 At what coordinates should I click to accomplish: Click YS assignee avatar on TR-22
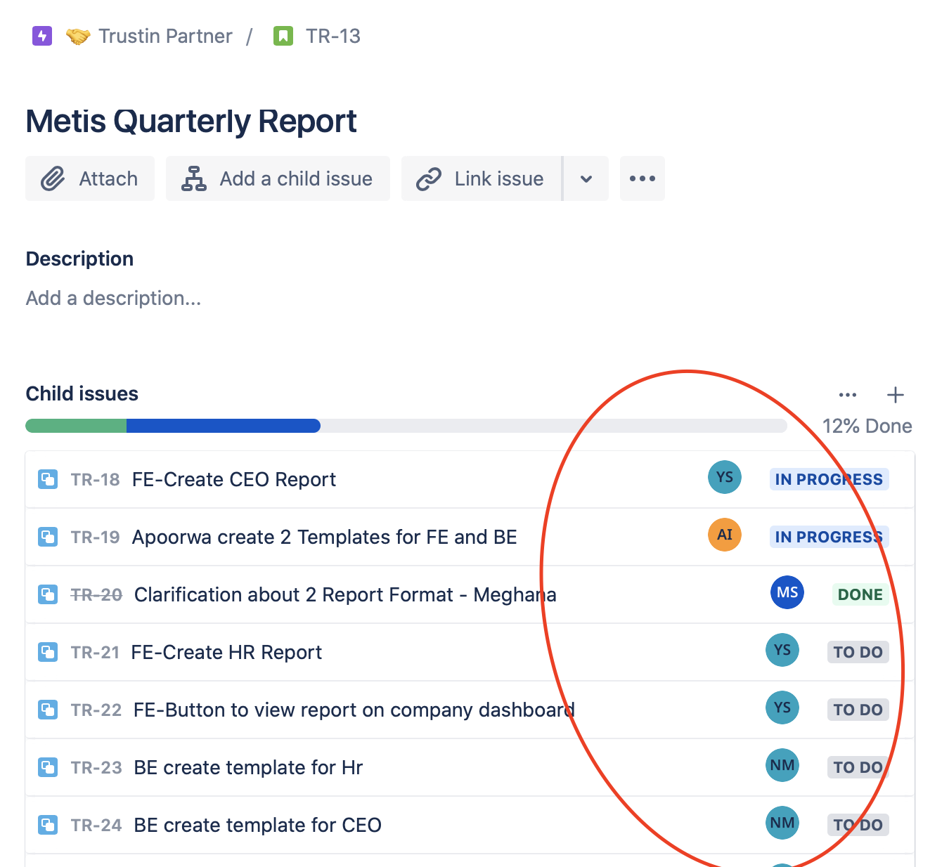click(x=782, y=708)
